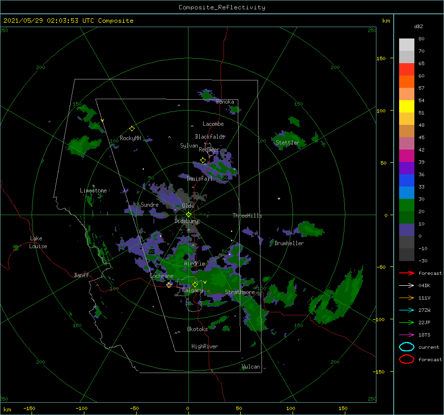Viewport: 444px width, 415px height.
Task: Click the dBZ legend heading
Action: [x=418, y=26]
